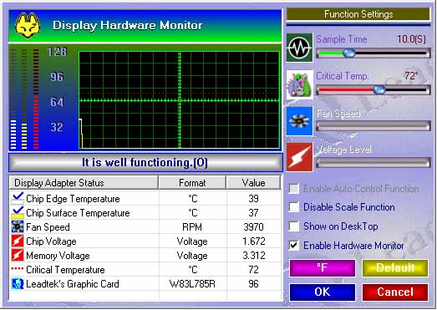Image resolution: width=437 pixels, height=310 pixels.
Task: Select the Sample Time waveform icon
Action: tap(300, 48)
